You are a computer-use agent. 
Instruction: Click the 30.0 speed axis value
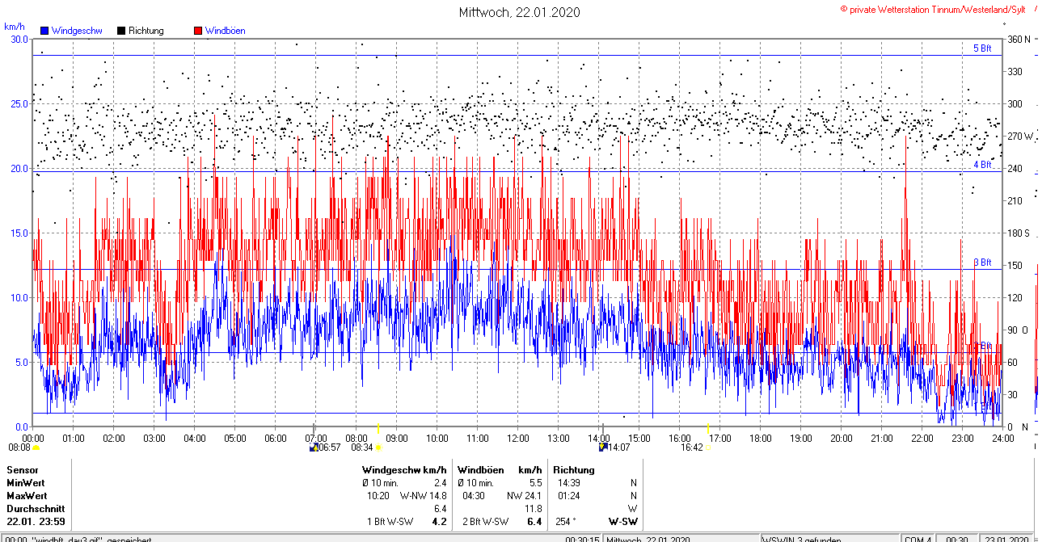(x=19, y=39)
